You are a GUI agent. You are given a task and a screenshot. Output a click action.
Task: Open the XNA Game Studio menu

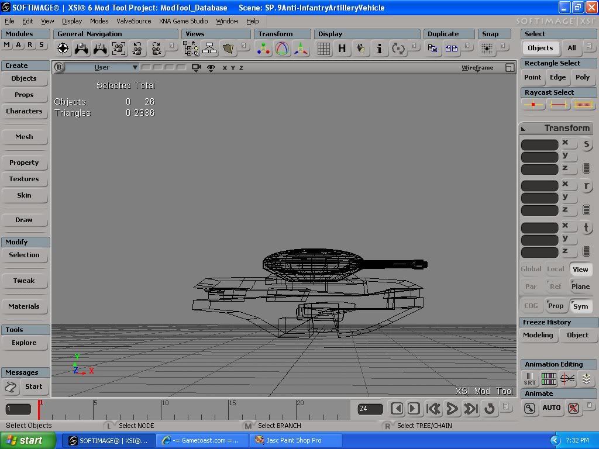pyautogui.click(x=183, y=21)
